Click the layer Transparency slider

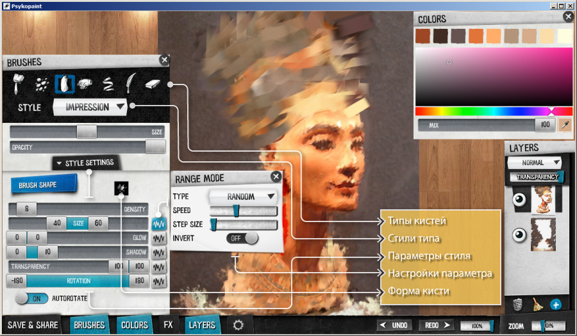point(537,177)
